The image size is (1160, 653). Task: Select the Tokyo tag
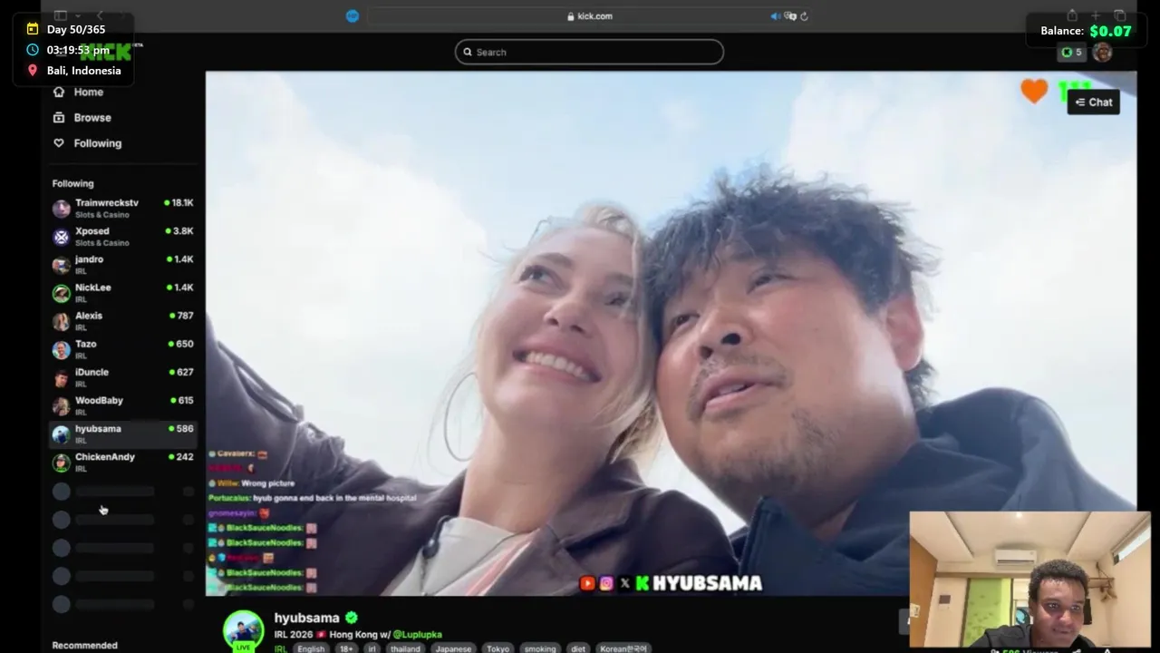pos(498,648)
